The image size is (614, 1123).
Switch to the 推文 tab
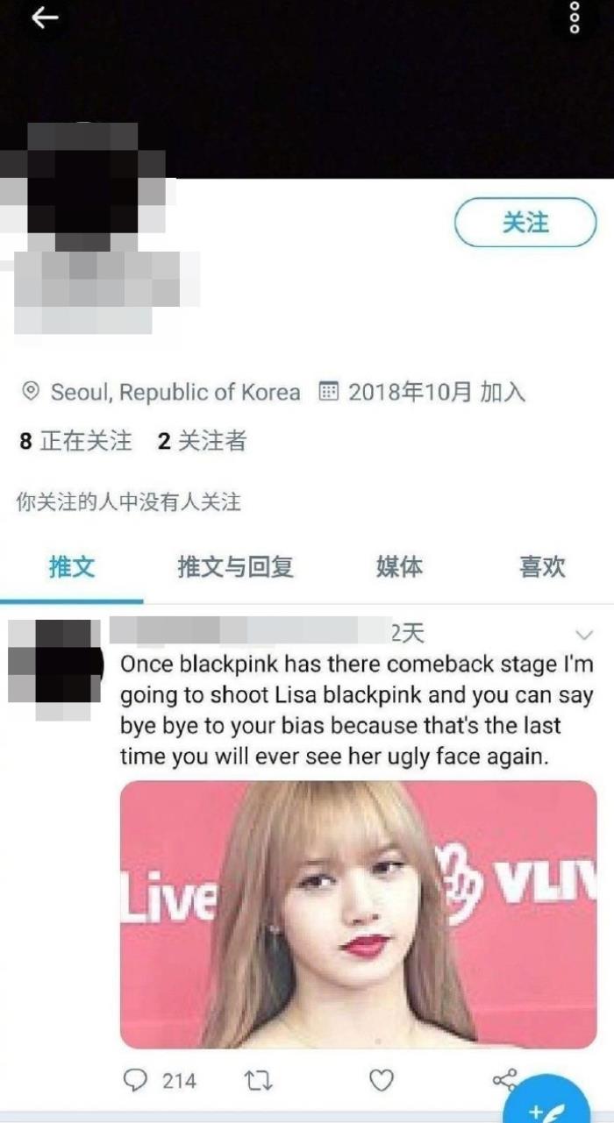[x=72, y=567]
